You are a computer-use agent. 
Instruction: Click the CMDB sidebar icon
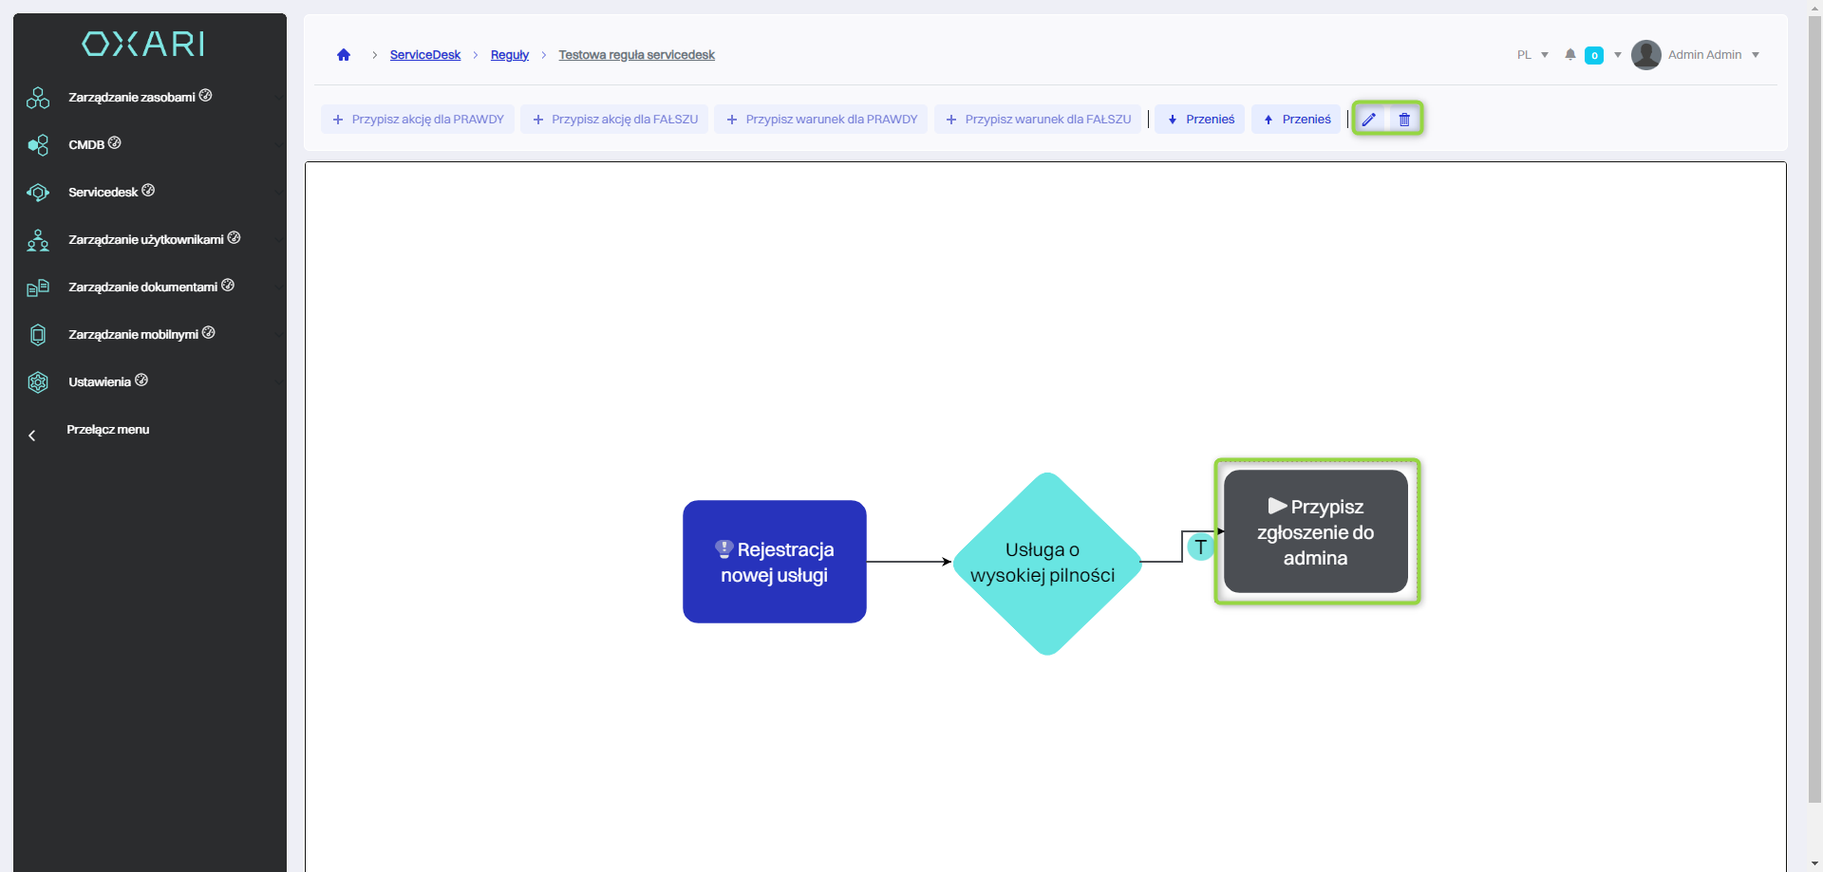click(x=38, y=145)
